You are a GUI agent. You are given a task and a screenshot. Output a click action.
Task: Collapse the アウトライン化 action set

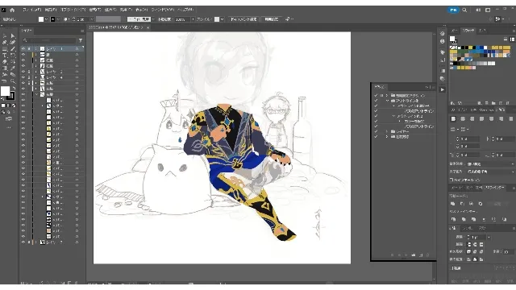click(x=387, y=101)
